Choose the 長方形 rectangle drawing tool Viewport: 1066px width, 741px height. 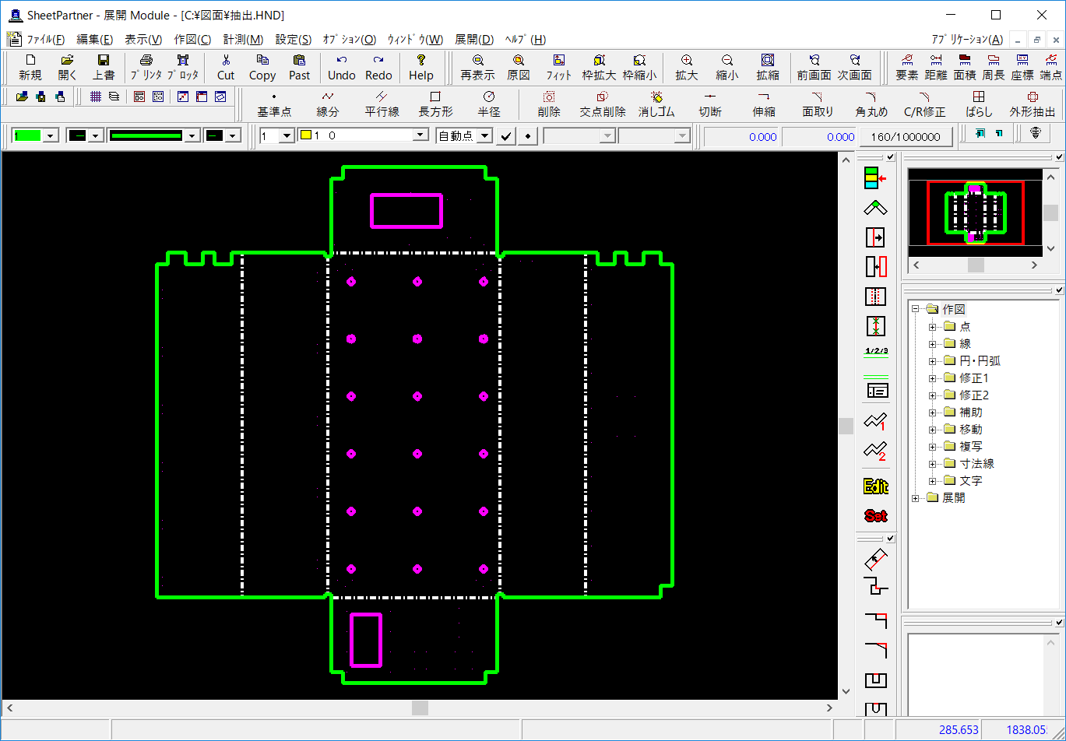[435, 104]
